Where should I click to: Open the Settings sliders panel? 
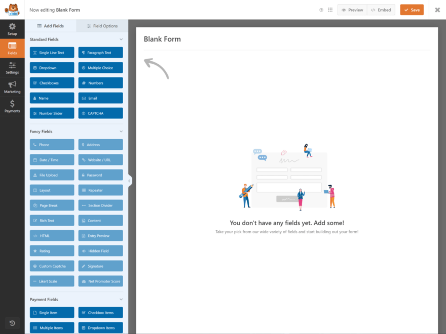[12, 68]
